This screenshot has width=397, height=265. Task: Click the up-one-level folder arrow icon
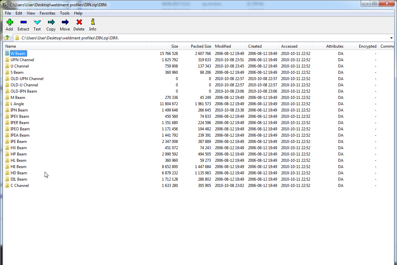[7, 38]
